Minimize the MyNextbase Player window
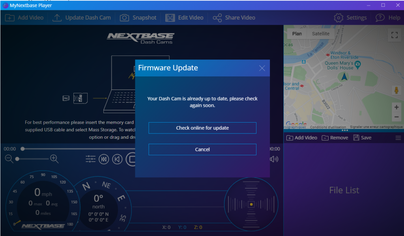The image size is (404, 236). (x=369, y=5)
